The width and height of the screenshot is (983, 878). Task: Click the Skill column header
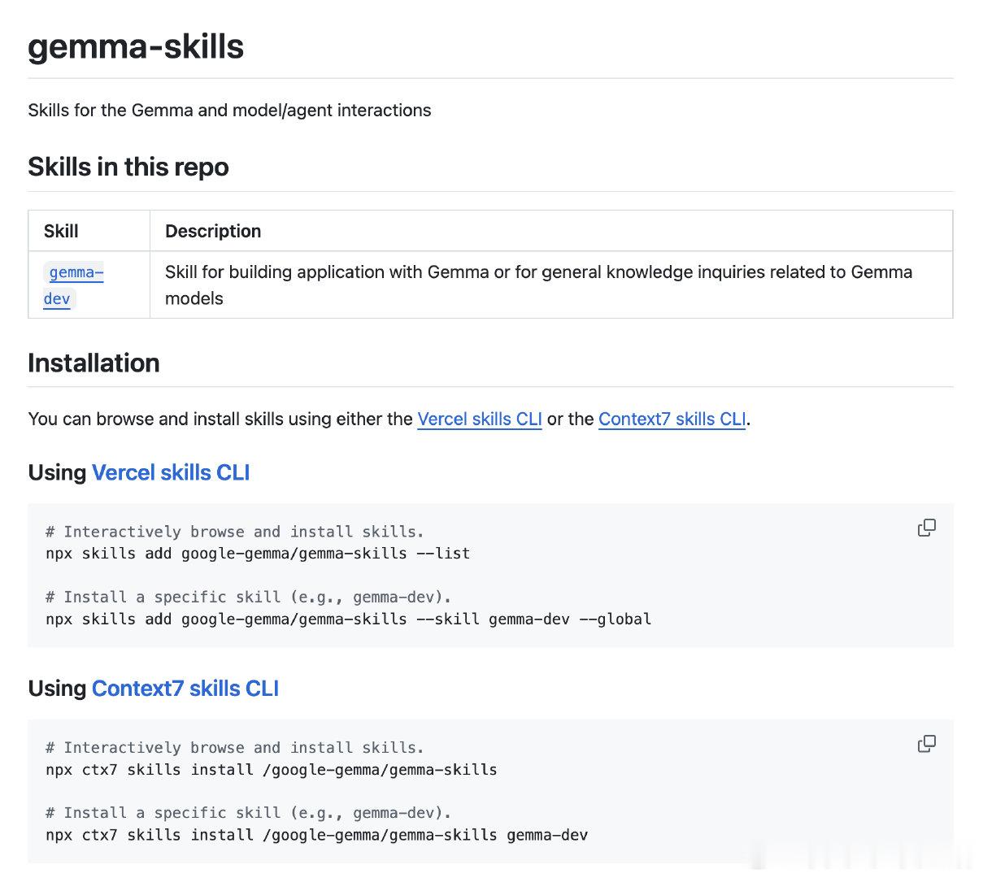[89, 231]
